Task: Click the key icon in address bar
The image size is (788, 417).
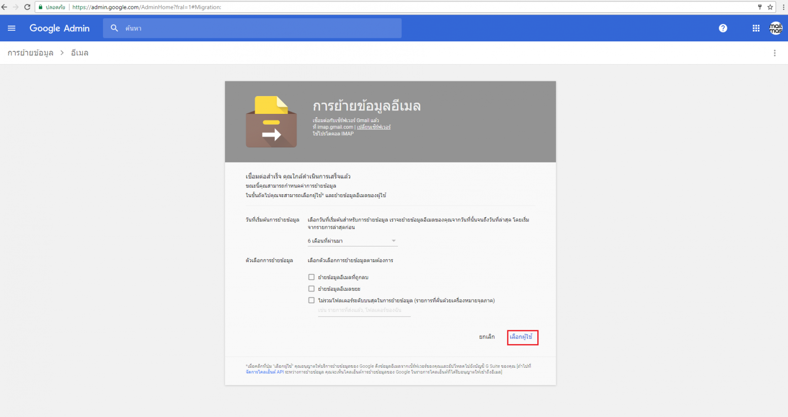Action: click(760, 7)
